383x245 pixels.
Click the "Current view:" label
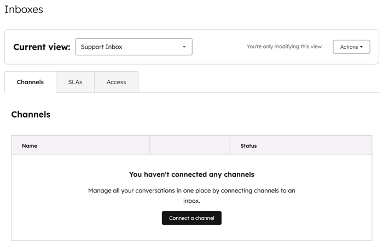point(42,47)
